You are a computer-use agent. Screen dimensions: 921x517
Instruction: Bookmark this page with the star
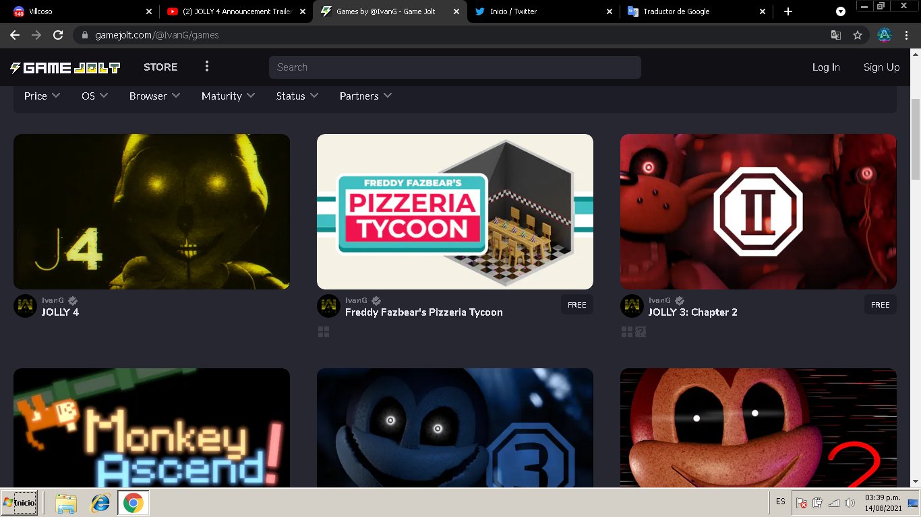click(858, 35)
